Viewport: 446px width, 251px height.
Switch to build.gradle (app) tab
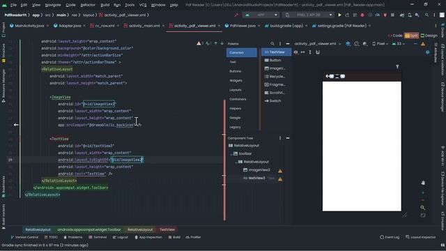pos(286,26)
